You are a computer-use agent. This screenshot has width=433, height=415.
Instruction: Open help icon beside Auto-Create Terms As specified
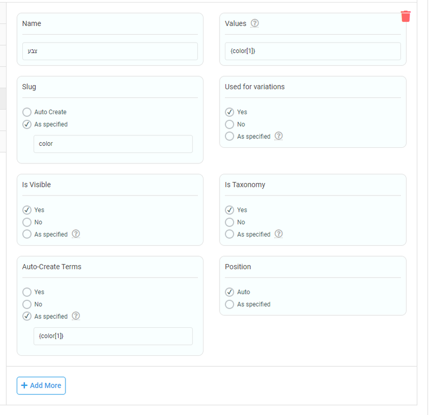pos(76,316)
